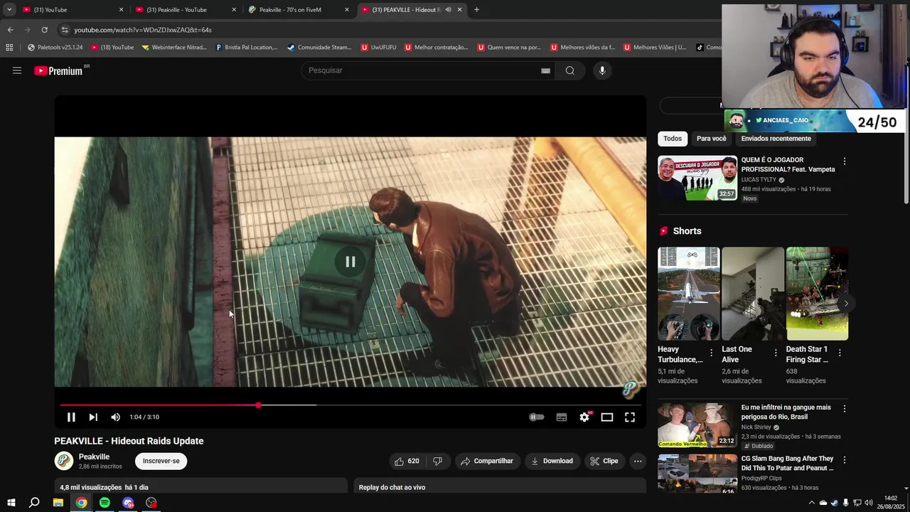Open options for Last One Alive short
The width and height of the screenshot is (910, 512).
click(x=776, y=353)
